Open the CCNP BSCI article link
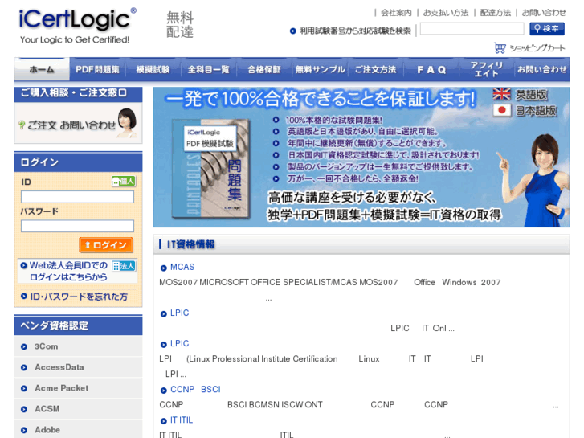Screen dimensions: 584x438 tap(195, 389)
